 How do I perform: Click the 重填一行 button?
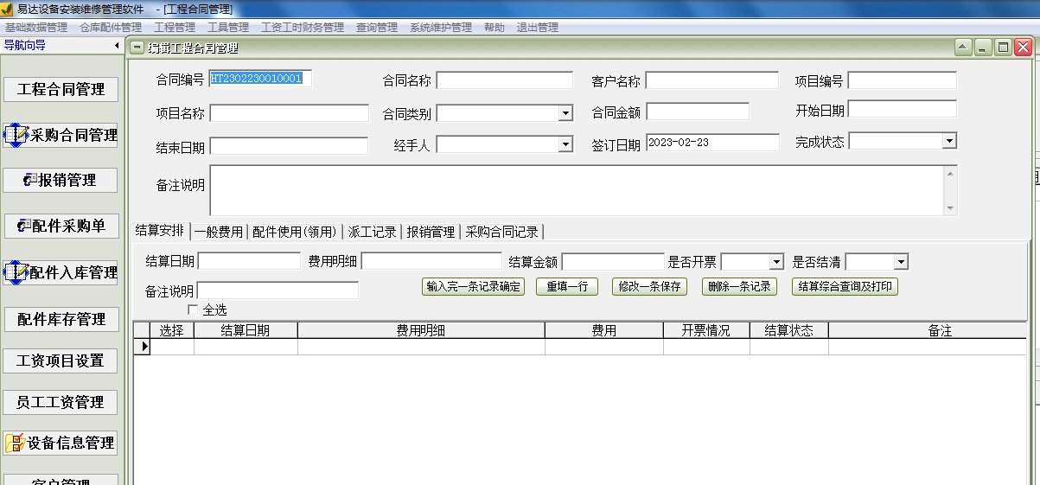coord(567,286)
